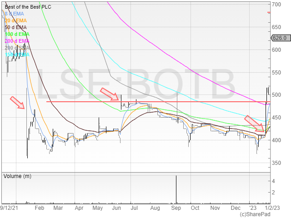Click the Feb month label
This screenshot has width=291, height=218.
(40, 208)
